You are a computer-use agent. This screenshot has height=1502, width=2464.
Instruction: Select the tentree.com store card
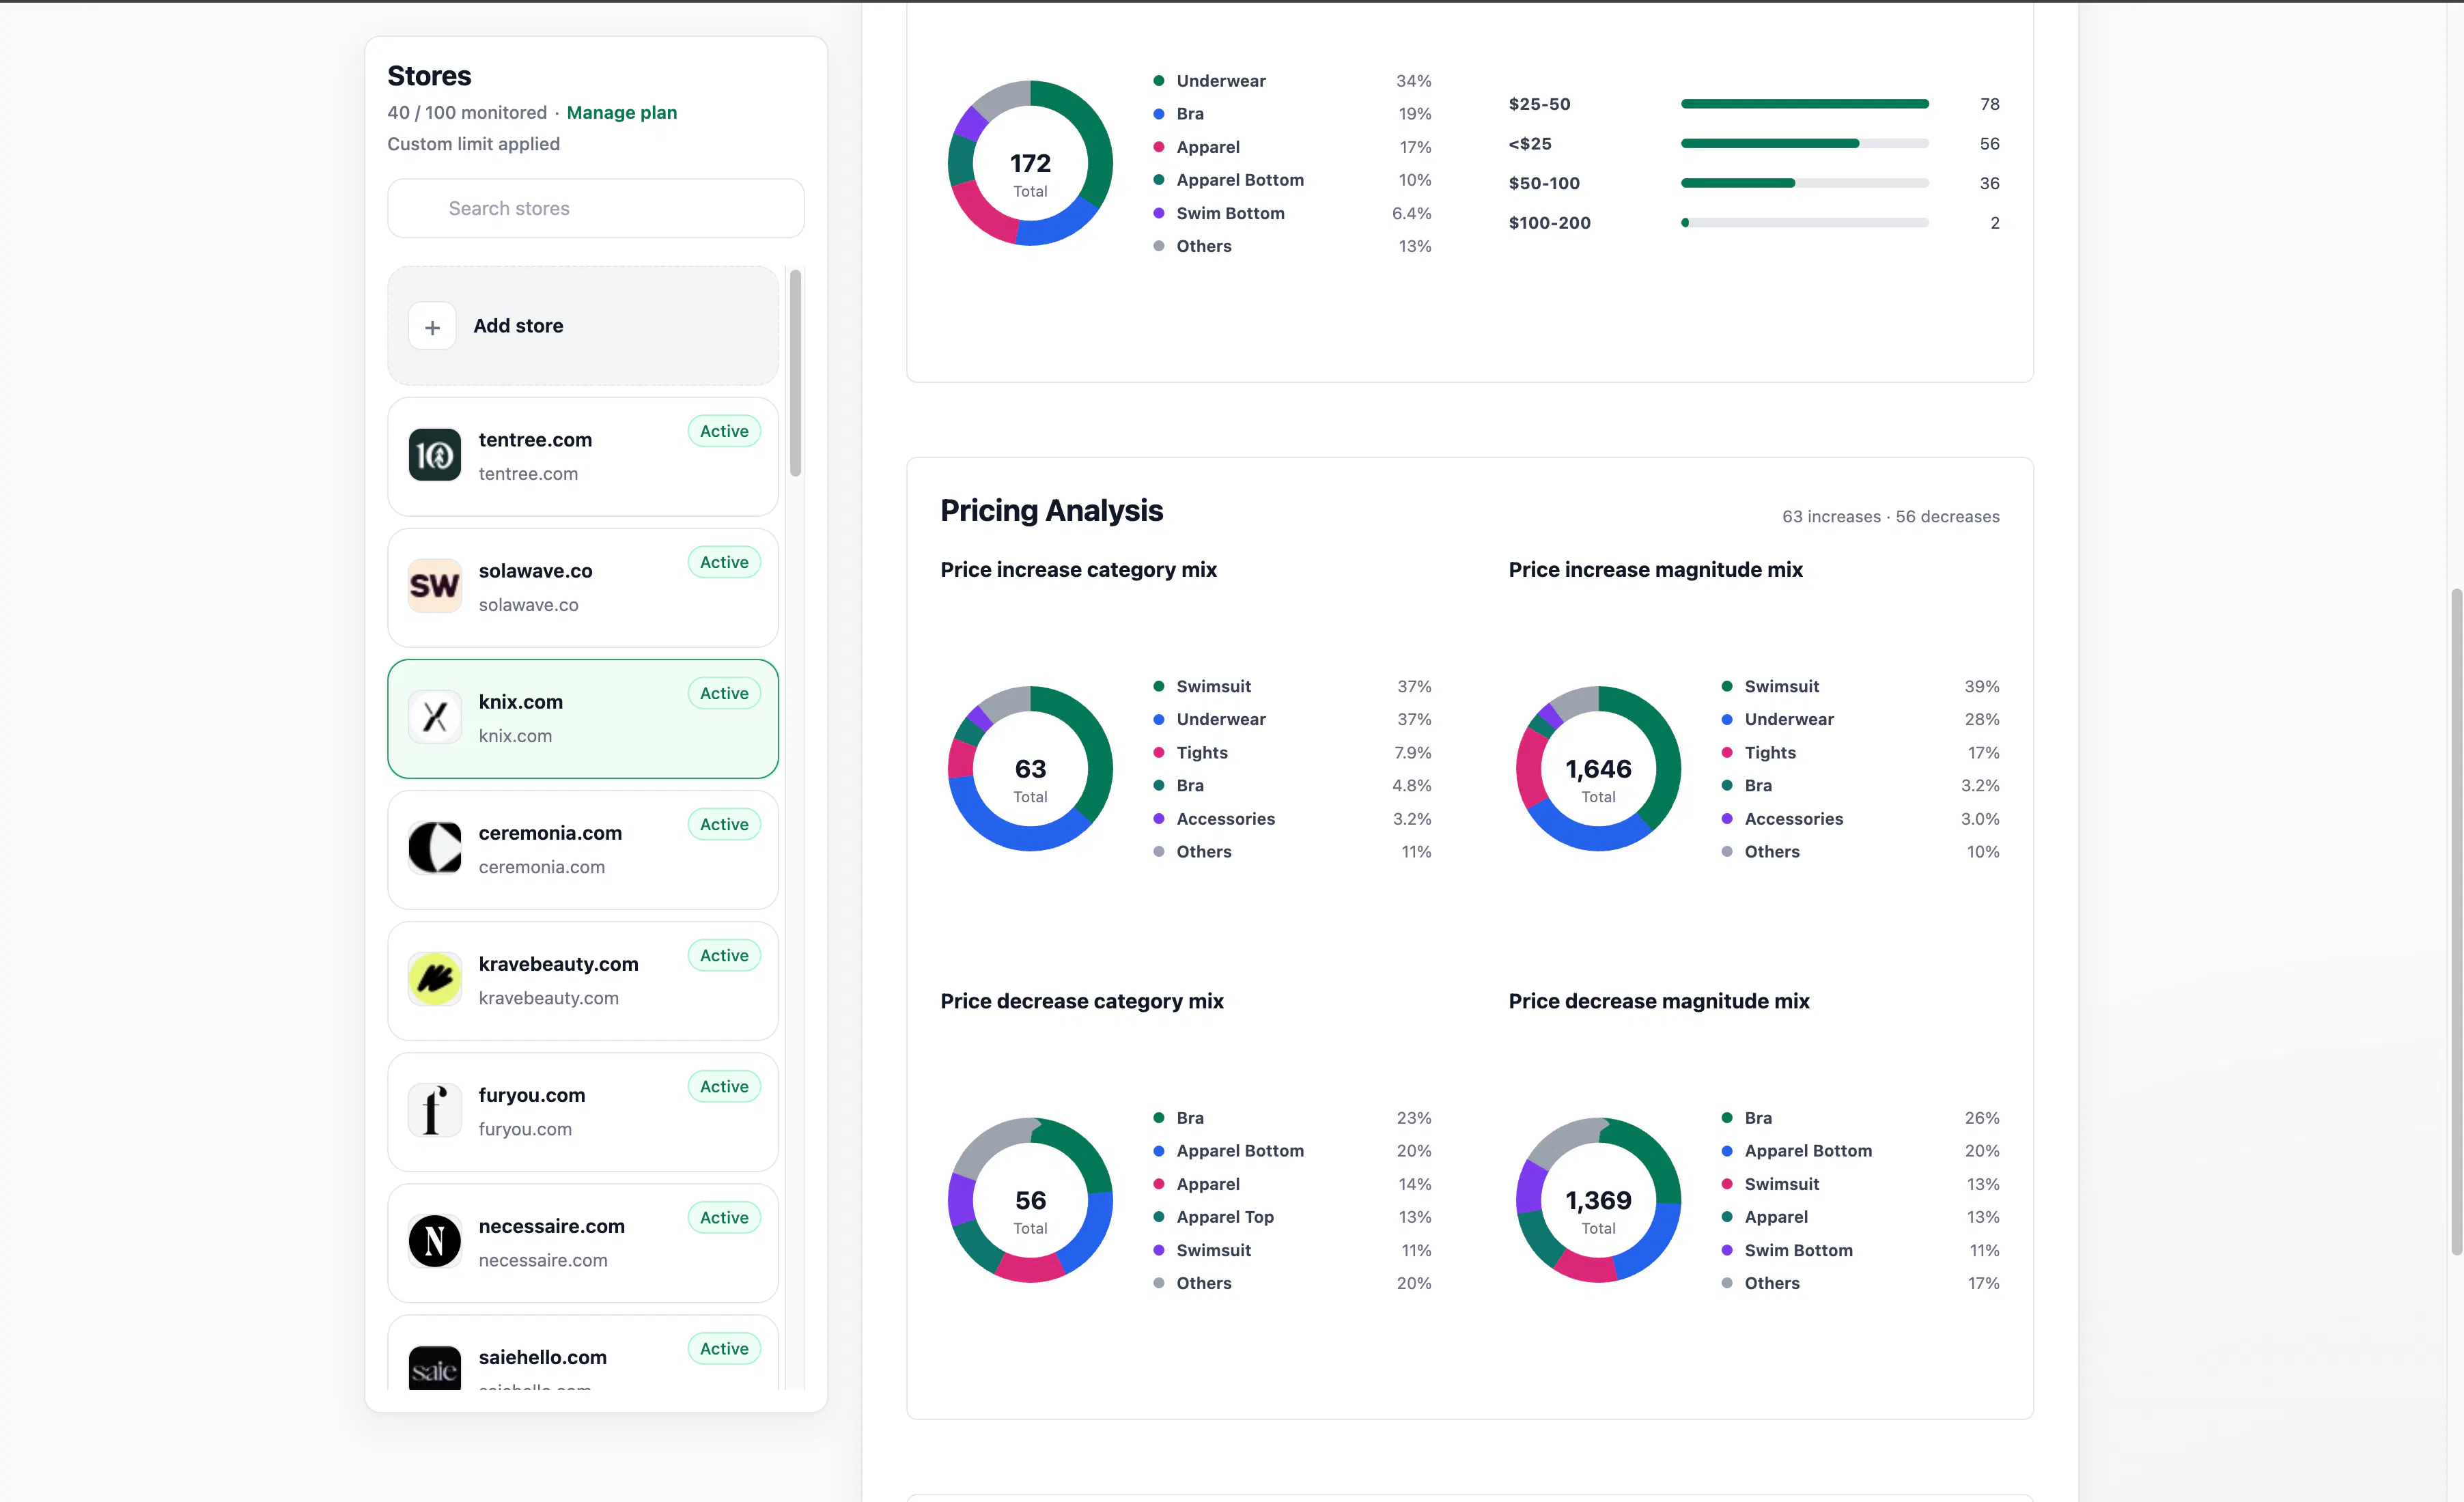(582, 456)
